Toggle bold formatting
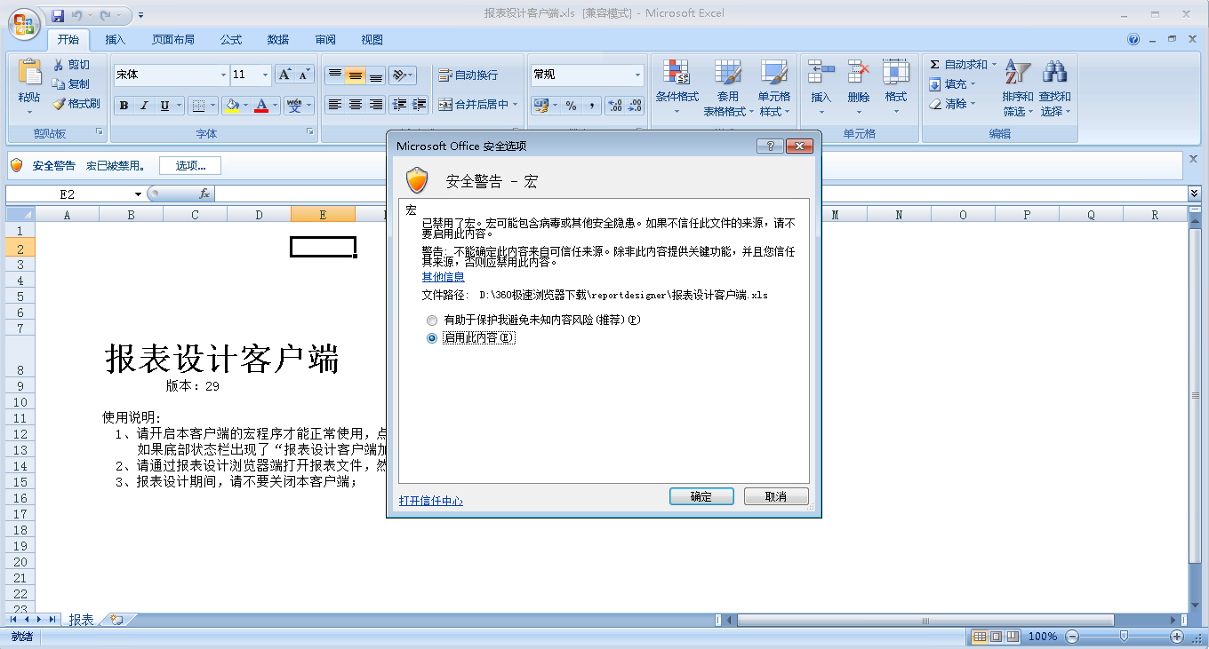 tap(124, 106)
